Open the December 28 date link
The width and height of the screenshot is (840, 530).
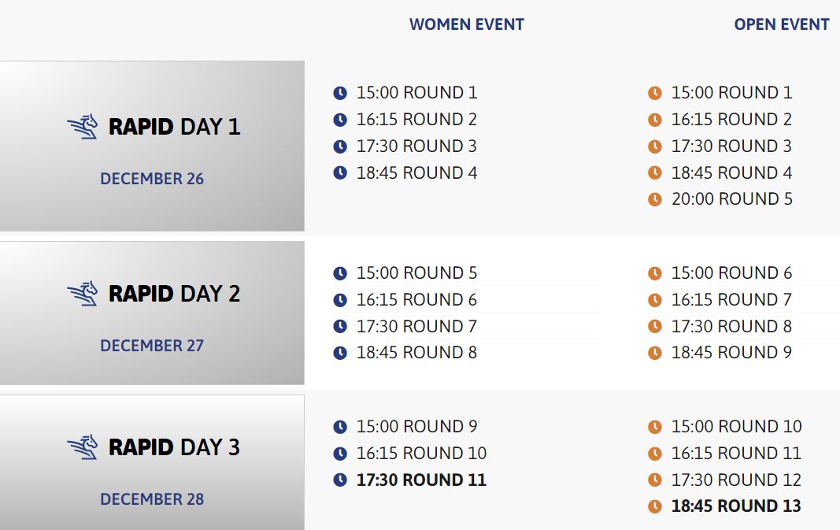(152, 499)
